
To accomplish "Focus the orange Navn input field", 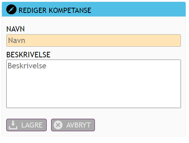I will [x=93, y=40].
